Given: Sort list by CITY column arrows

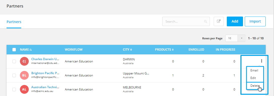Looking at the screenshot, I should [x=131, y=50].
